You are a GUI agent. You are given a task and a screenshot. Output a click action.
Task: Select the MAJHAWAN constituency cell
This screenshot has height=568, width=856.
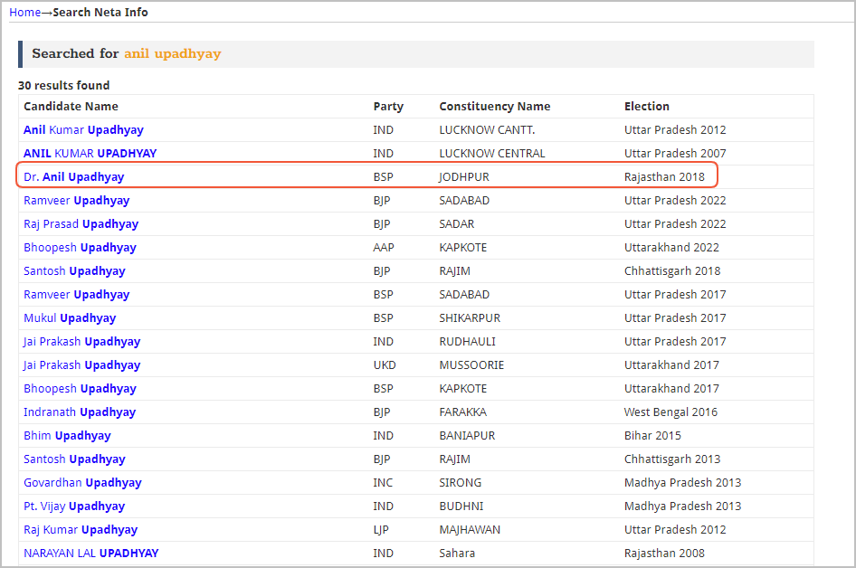tap(470, 529)
